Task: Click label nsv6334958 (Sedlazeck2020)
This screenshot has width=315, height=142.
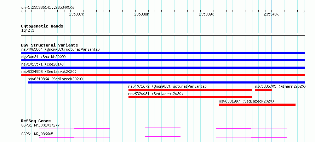Action: pos(49,72)
